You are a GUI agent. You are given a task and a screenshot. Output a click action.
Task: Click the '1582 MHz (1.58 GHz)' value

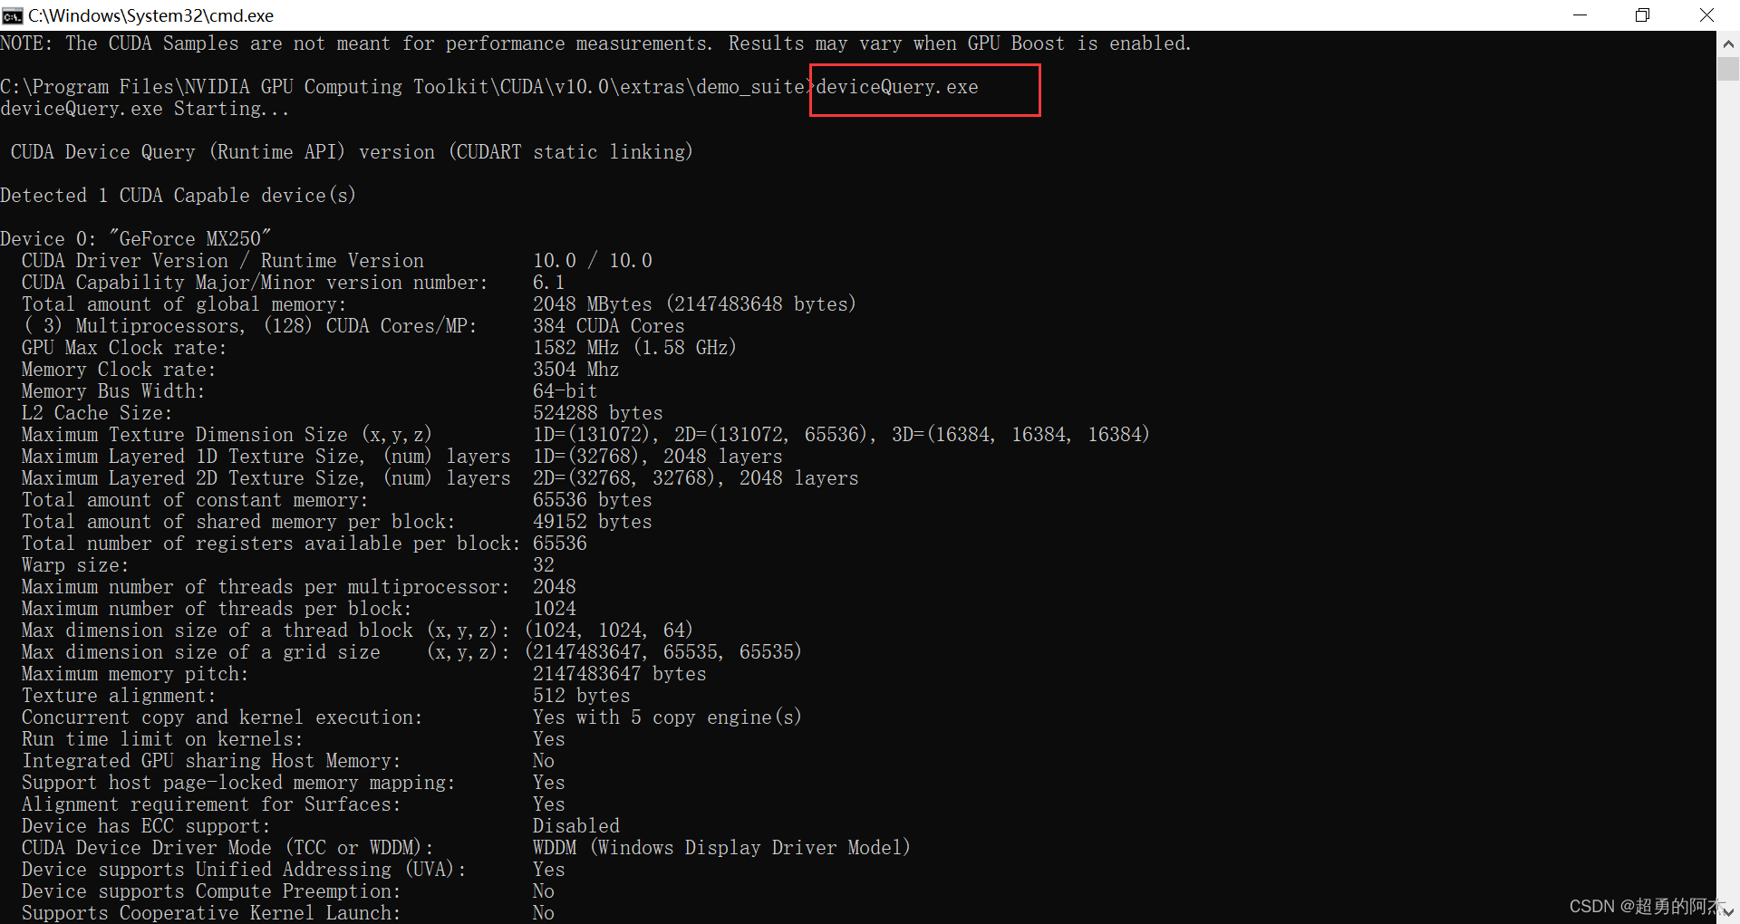point(634,348)
